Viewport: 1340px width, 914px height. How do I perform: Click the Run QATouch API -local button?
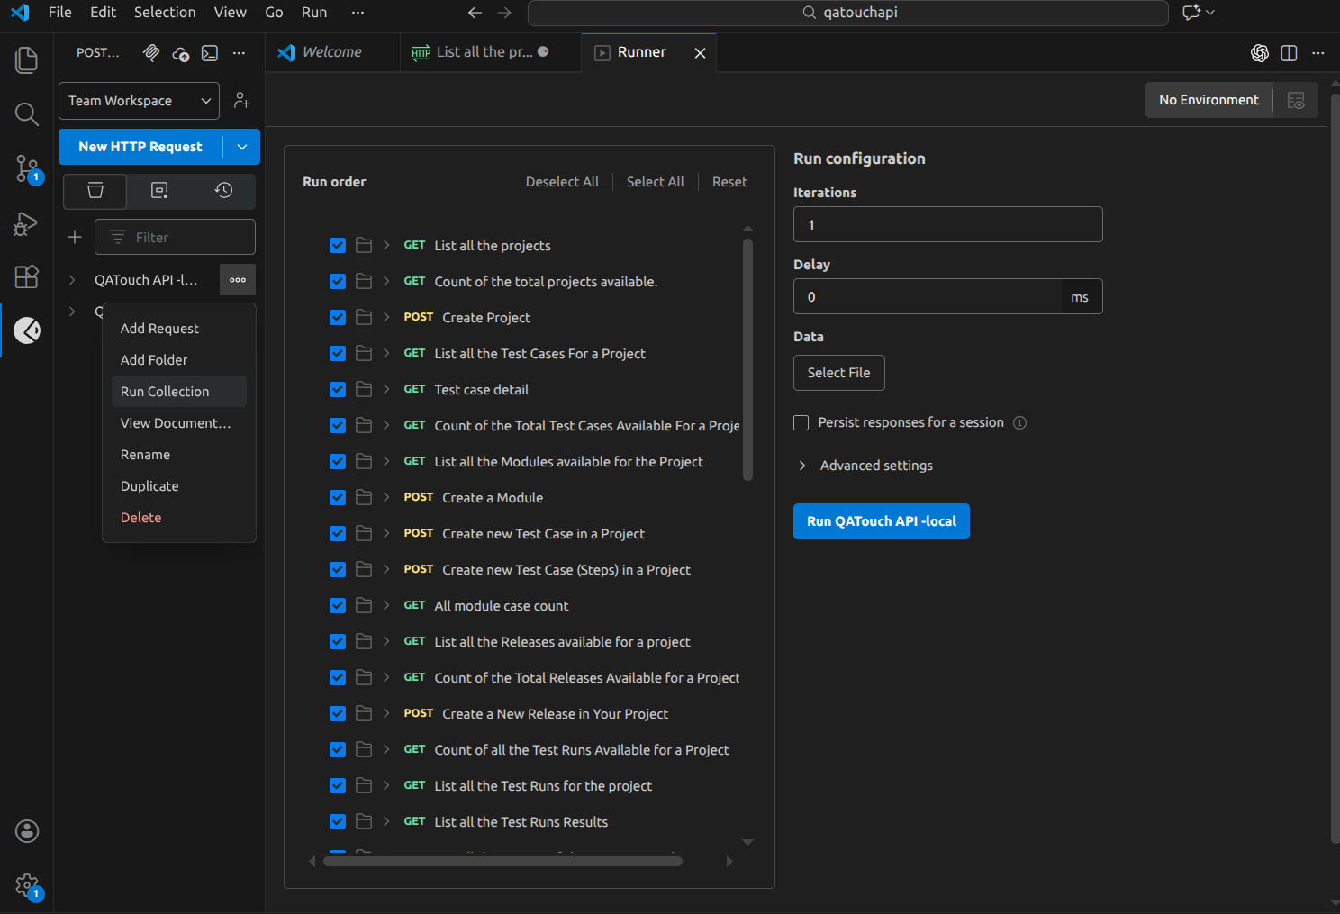coord(881,521)
